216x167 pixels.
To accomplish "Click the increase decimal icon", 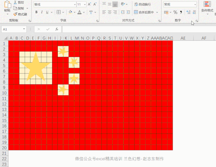I will (x=188, y=12).
